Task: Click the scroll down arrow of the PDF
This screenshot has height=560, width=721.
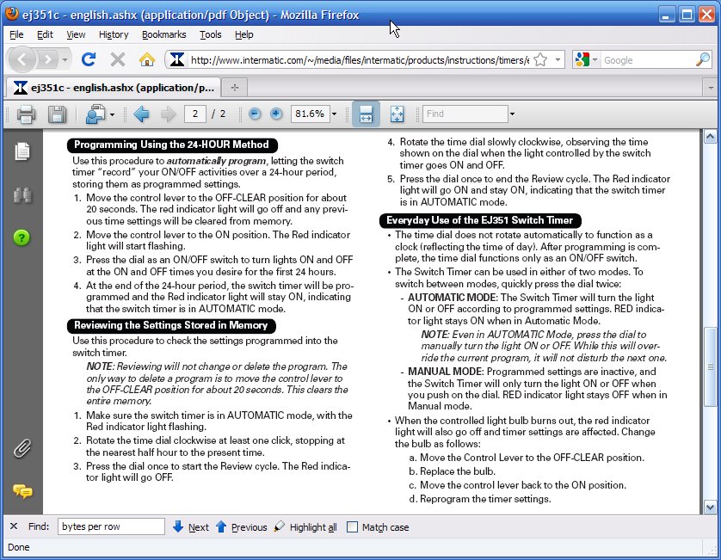Action: pyautogui.click(x=711, y=508)
